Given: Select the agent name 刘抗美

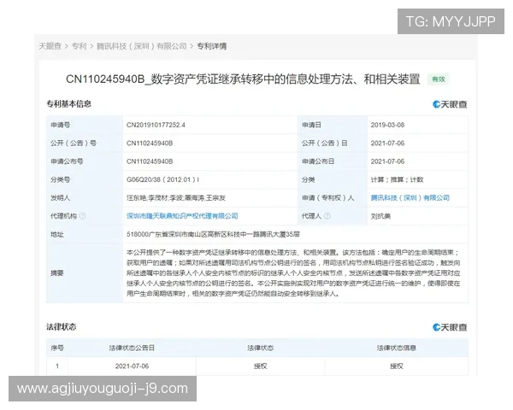Looking at the screenshot, I should (x=380, y=216).
